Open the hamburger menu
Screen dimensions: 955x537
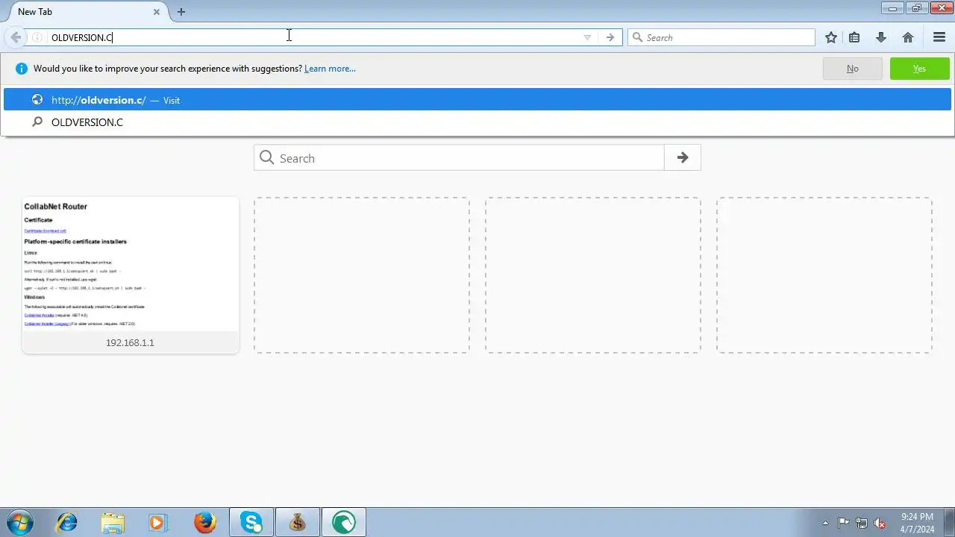coord(939,37)
